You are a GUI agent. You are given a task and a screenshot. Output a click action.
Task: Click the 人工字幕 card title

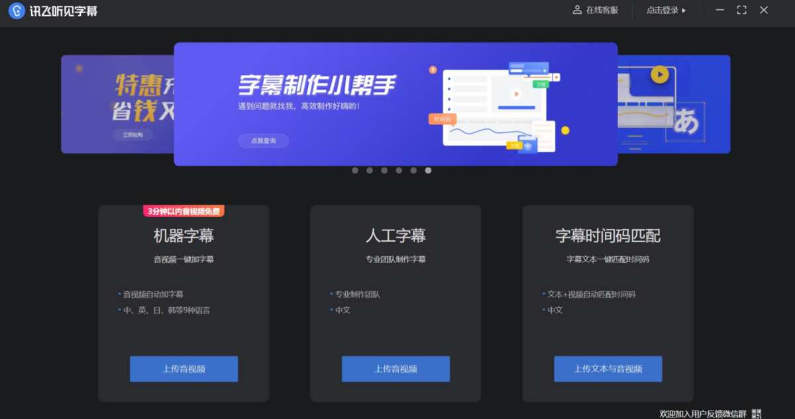[x=396, y=236]
